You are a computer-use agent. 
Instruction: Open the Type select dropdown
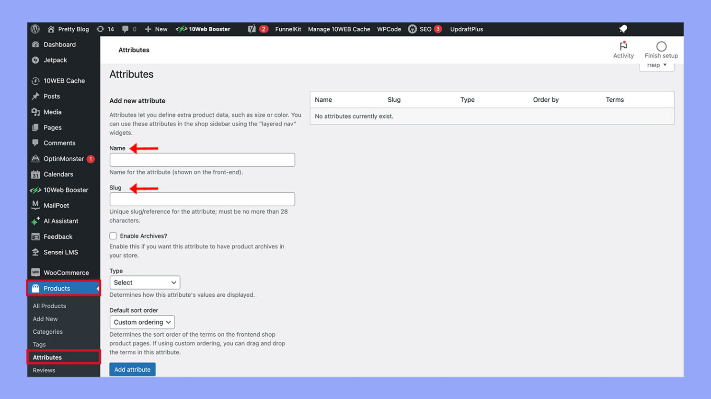[x=144, y=282]
